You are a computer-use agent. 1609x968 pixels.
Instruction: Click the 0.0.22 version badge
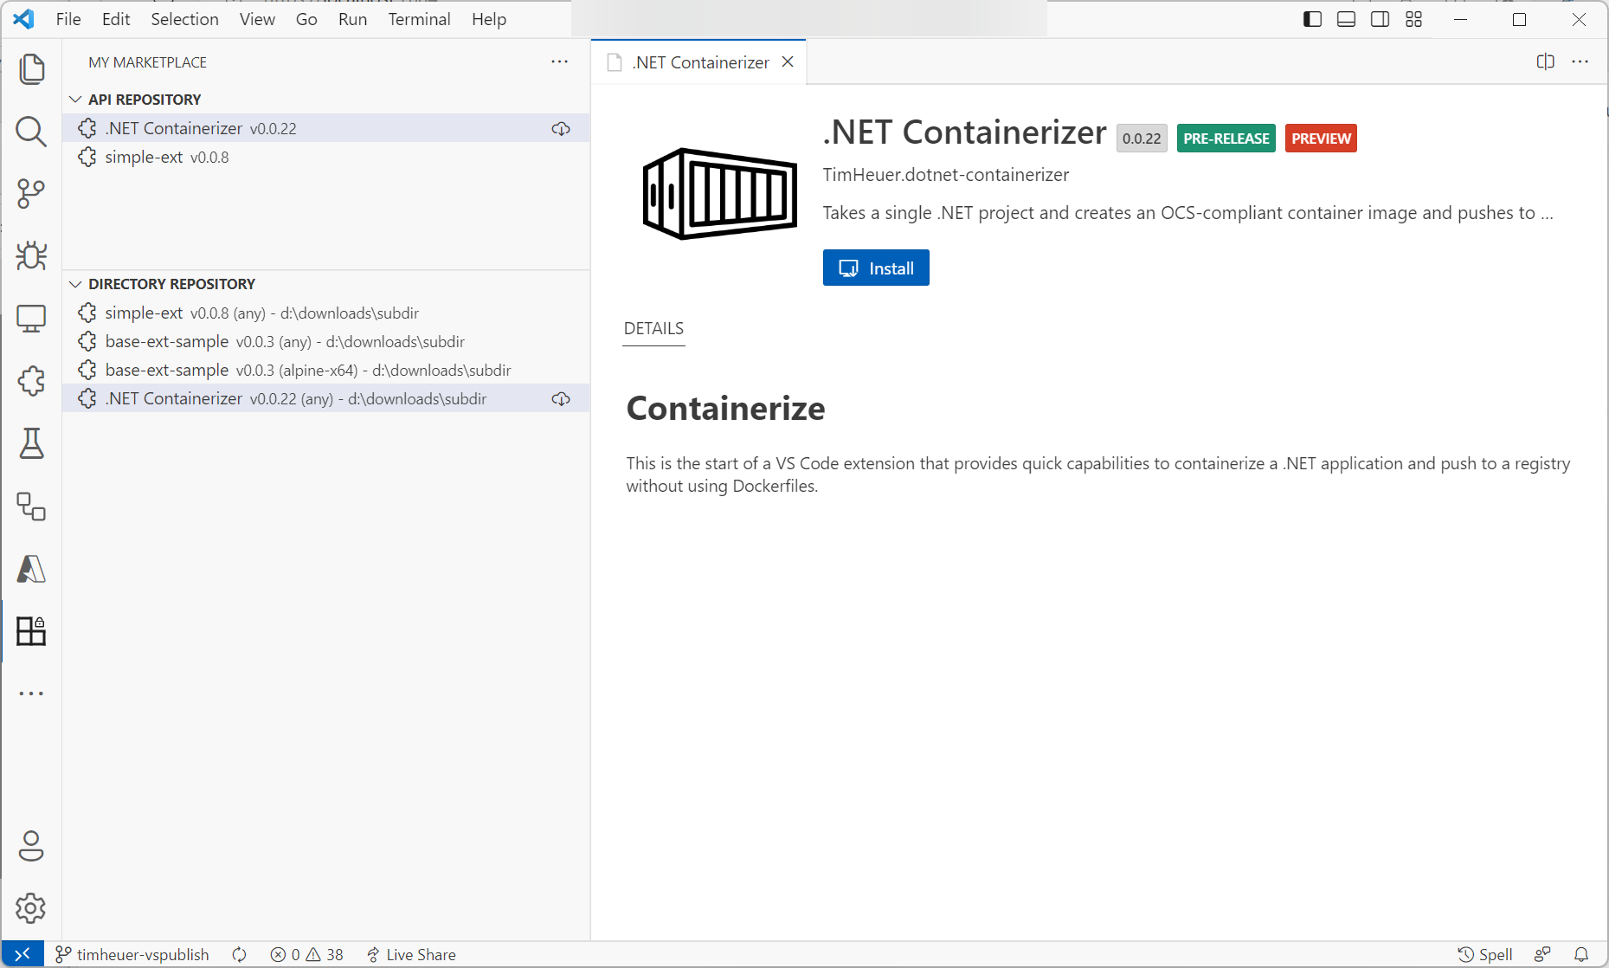(1142, 139)
